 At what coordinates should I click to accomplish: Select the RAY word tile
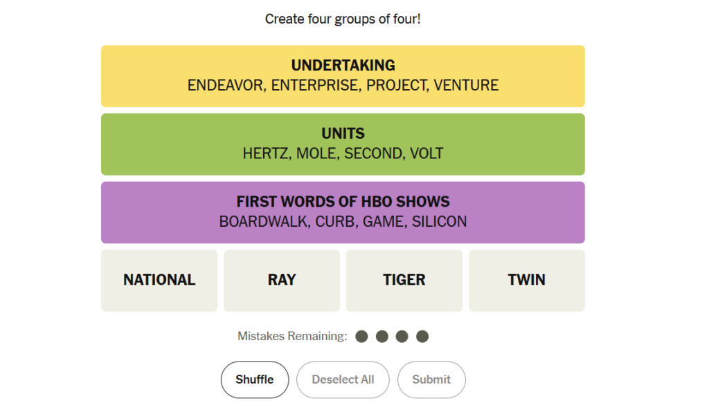tap(282, 280)
